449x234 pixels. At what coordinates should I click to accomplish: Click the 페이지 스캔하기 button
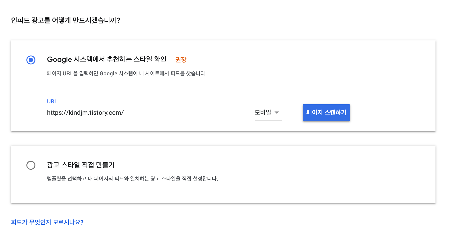326,113
